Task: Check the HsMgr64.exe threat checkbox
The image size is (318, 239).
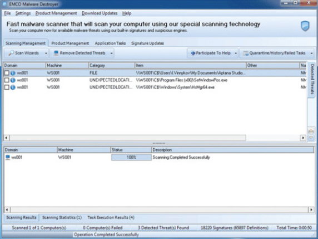Action: click(x=7, y=87)
